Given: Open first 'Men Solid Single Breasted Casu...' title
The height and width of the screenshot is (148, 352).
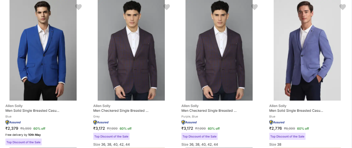Looking at the screenshot, I should 32,111.
